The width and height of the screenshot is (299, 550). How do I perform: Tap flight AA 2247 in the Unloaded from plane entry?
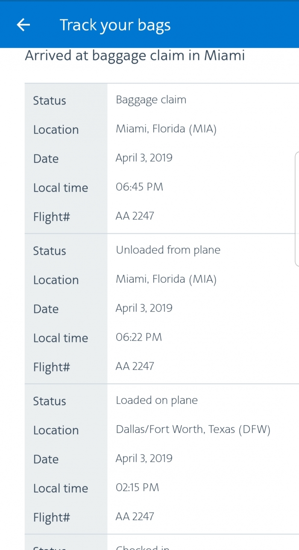135,366
